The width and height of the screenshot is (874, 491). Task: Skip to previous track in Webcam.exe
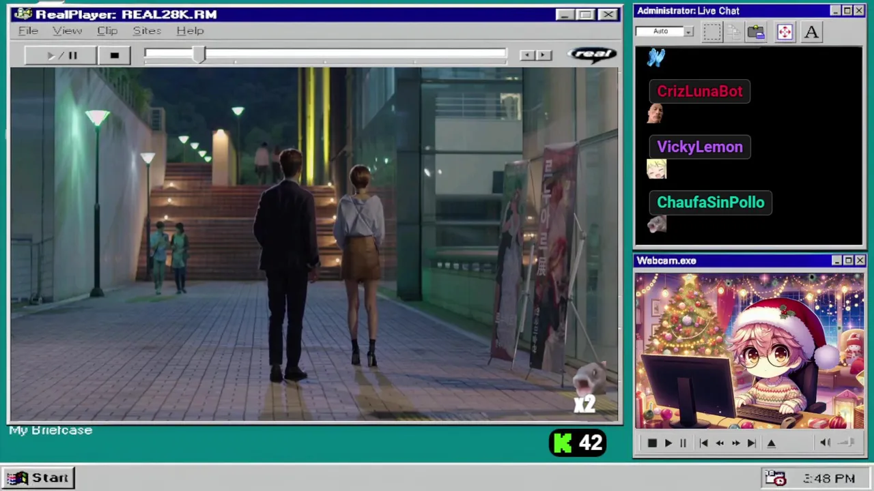pos(703,443)
